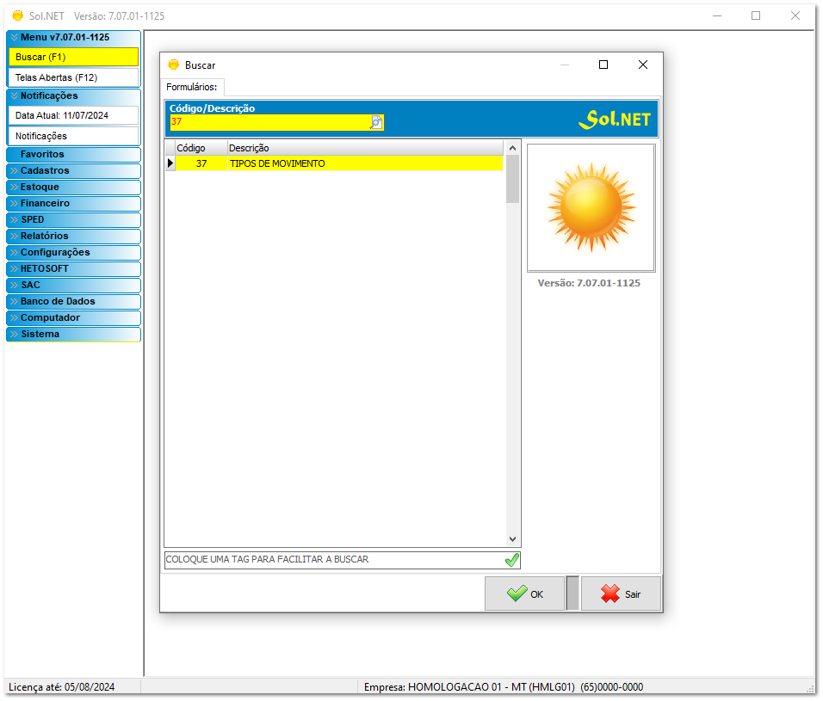Click the search magnifier icon in Código/Descrição field
Screen dimensions: 823x701
[x=376, y=122]
